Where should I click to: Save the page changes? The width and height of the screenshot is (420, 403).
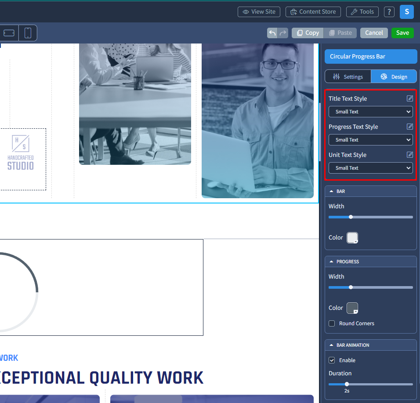tap(402, 33)
